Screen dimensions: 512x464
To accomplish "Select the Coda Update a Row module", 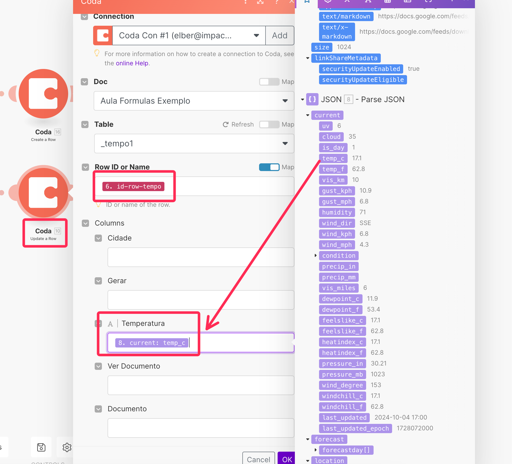I will [43, 192].
